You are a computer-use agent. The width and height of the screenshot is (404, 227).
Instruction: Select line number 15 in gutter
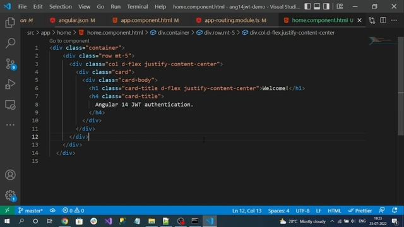click(35, 161)
